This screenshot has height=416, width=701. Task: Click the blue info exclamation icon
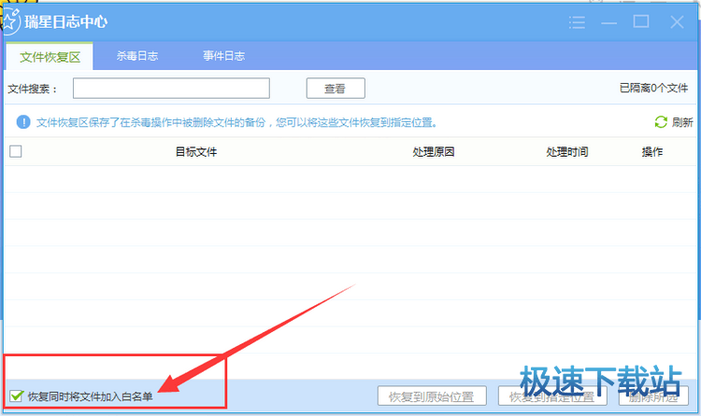(23, 122)
